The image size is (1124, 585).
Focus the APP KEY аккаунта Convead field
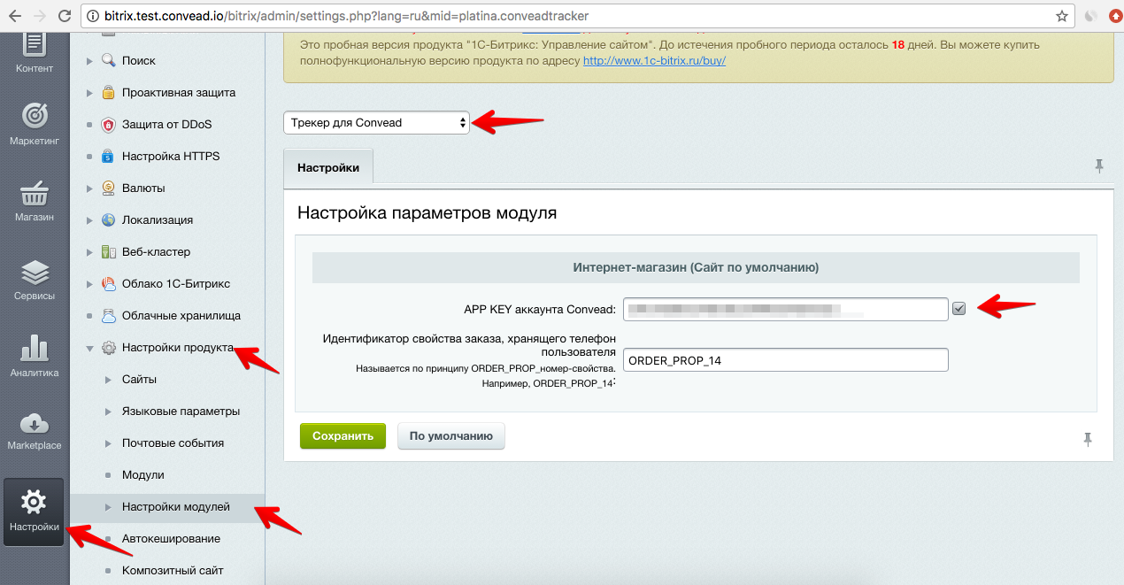(x=786, y=309)
